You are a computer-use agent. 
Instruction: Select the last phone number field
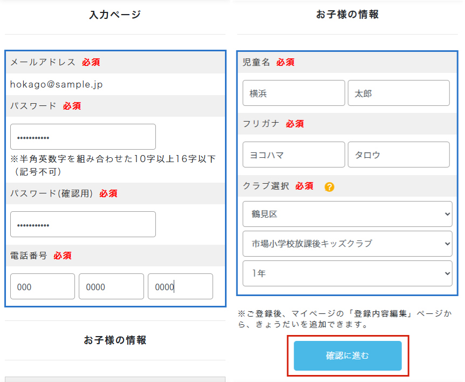[180, 286]
